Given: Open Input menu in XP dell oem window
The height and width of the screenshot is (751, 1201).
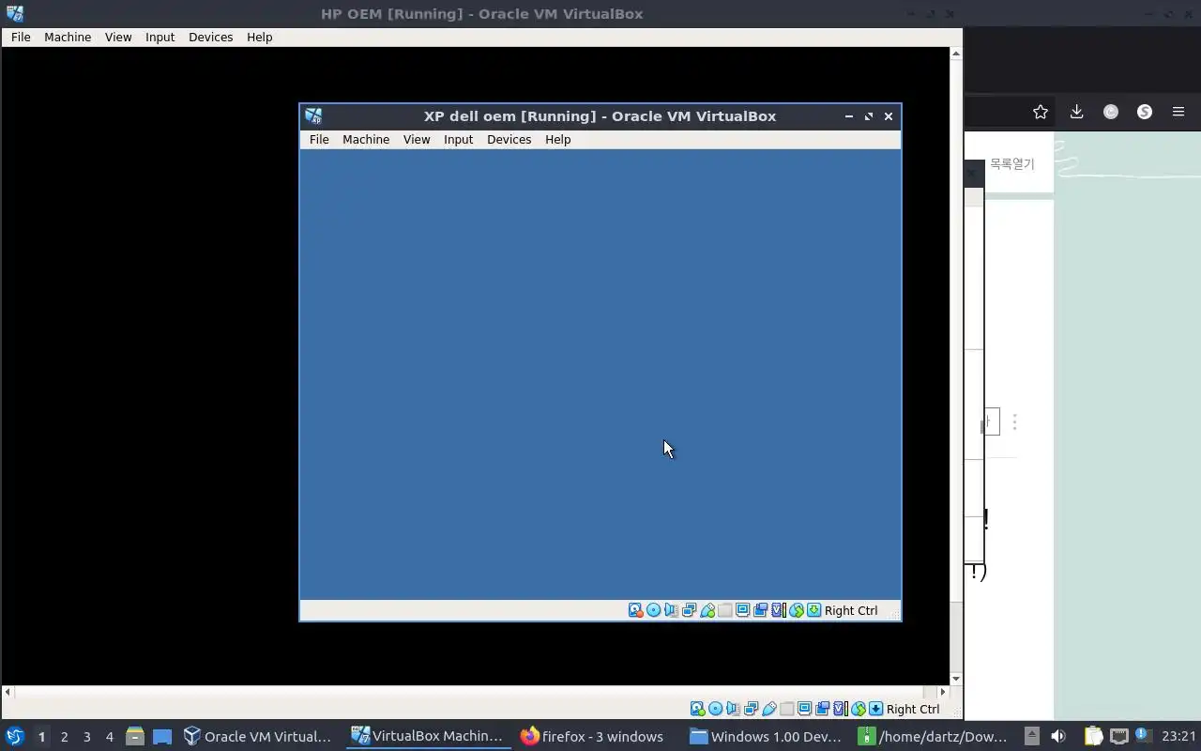Looking at the screenshot, I should tap(458, 139).
